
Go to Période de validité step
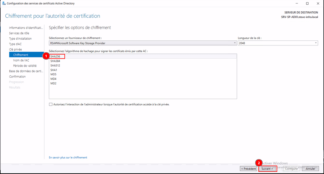[25, 66]
